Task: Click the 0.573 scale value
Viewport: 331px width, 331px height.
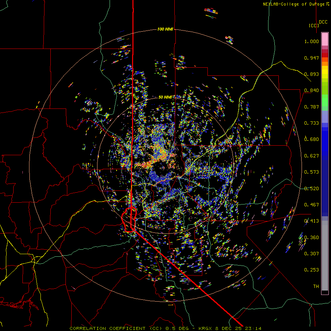Action: click(x=312, y=172)
